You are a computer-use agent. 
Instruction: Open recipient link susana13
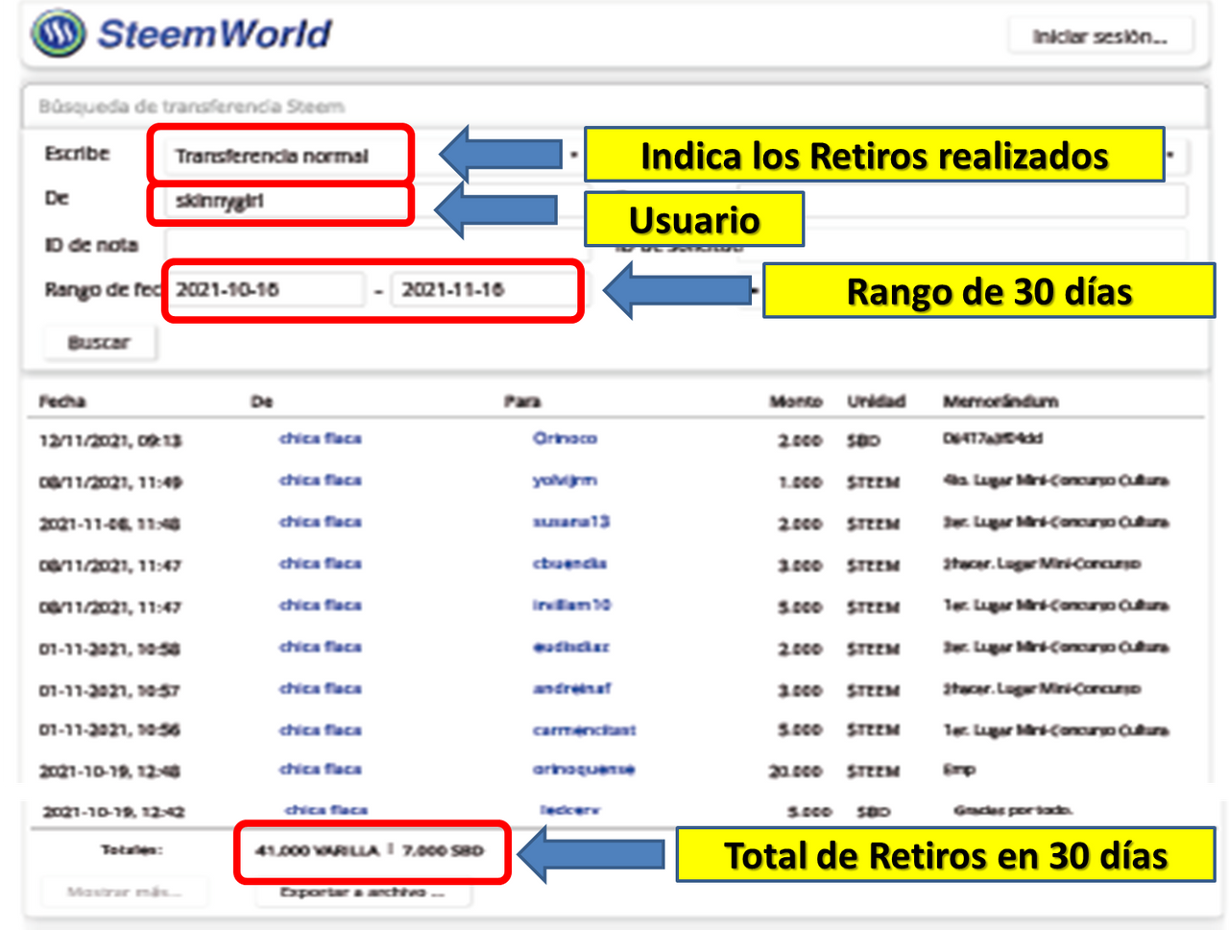tap(571, 522)
